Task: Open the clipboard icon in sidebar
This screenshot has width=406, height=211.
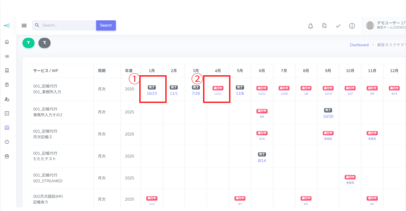Action: click(7, 85)
